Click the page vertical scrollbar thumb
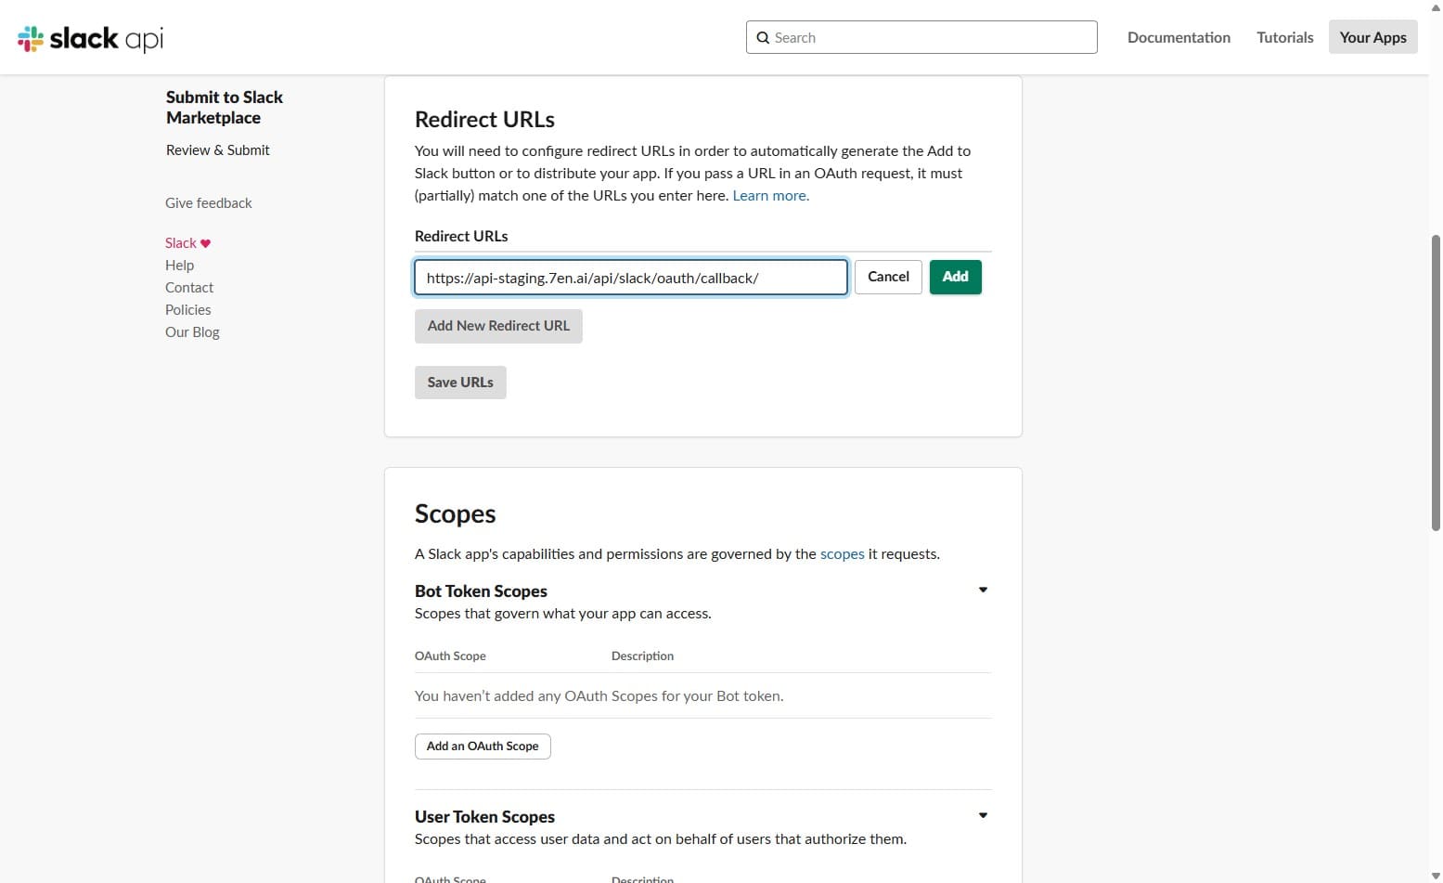 [x=1436, y=383]
